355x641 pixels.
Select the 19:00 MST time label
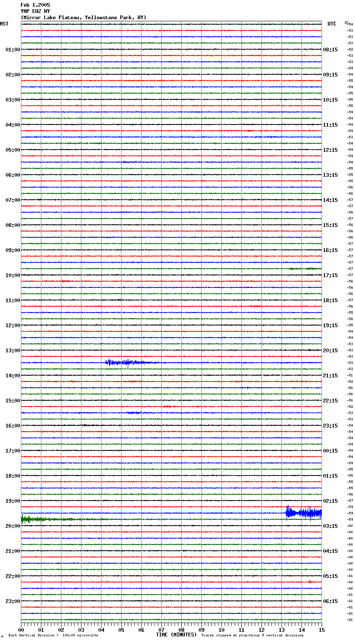13,501
